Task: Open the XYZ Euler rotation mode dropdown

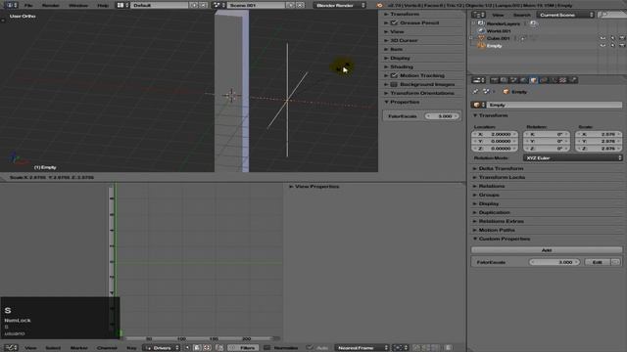Action: point(572,158)
